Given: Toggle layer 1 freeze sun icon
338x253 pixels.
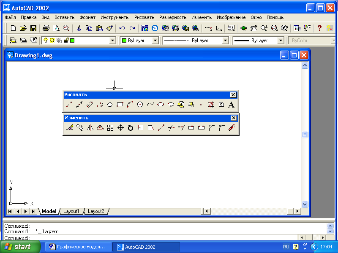Looking at the screenshot, I should (52, 40).
